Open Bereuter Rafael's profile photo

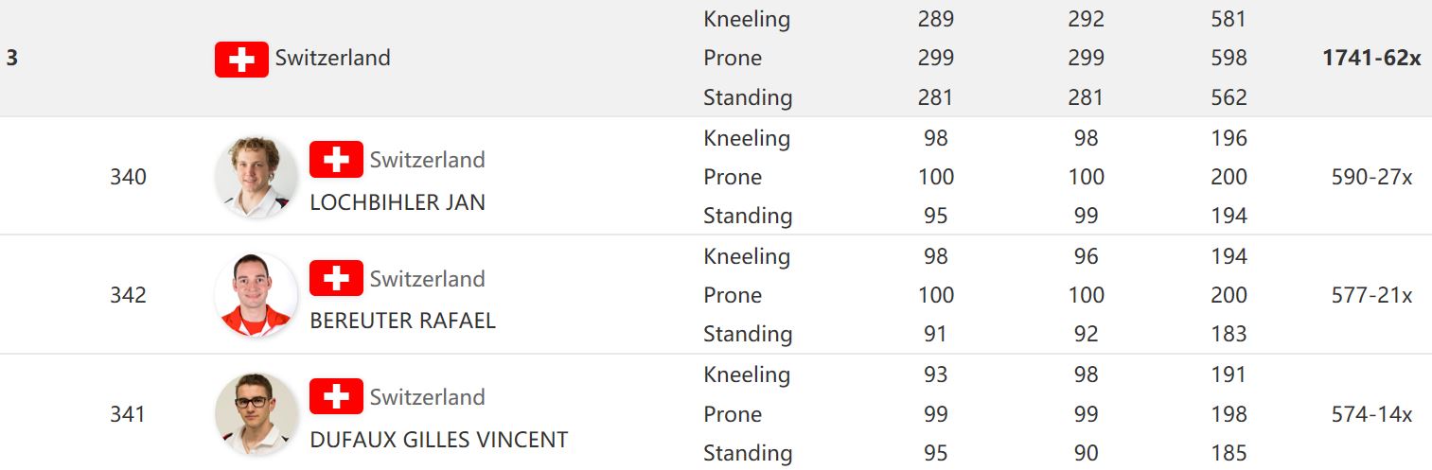256,295
